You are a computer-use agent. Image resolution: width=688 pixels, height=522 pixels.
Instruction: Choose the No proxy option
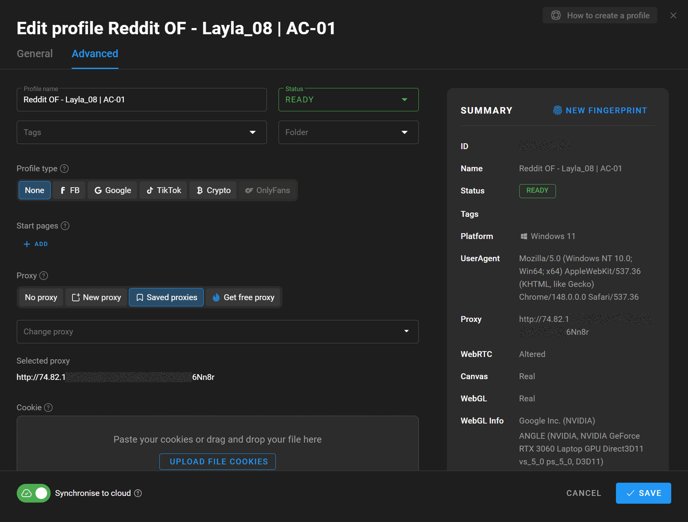click(x=41, y=297)
